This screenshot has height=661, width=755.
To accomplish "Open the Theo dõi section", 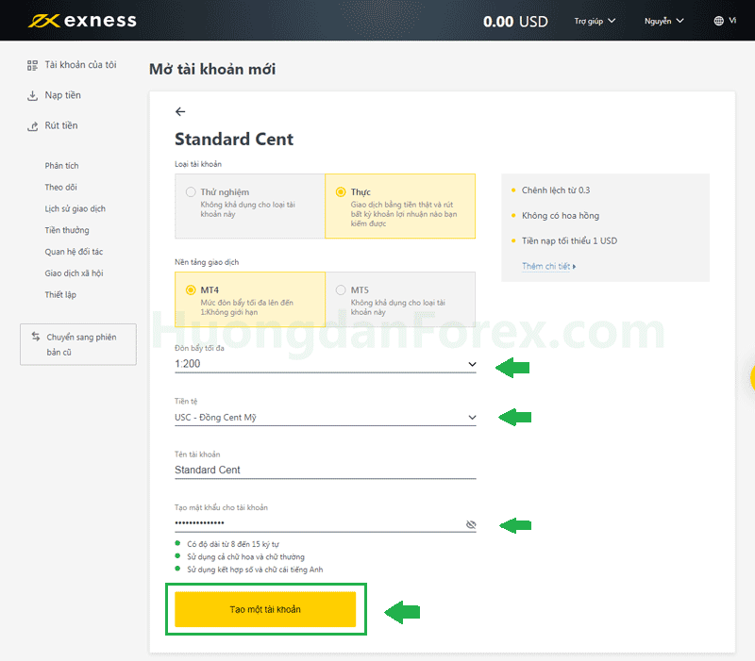I will point(60,187).
